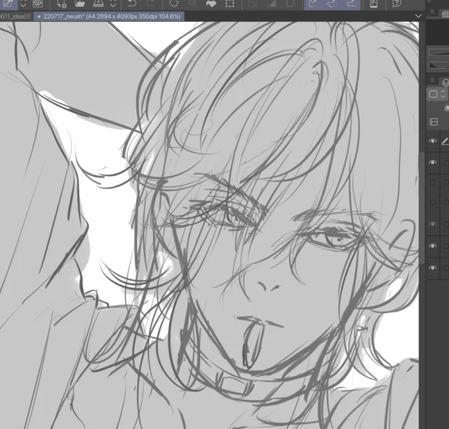This screenshot has height=429, width=449.
Task: Click the square layer color icon
Action: coord(433,94)
